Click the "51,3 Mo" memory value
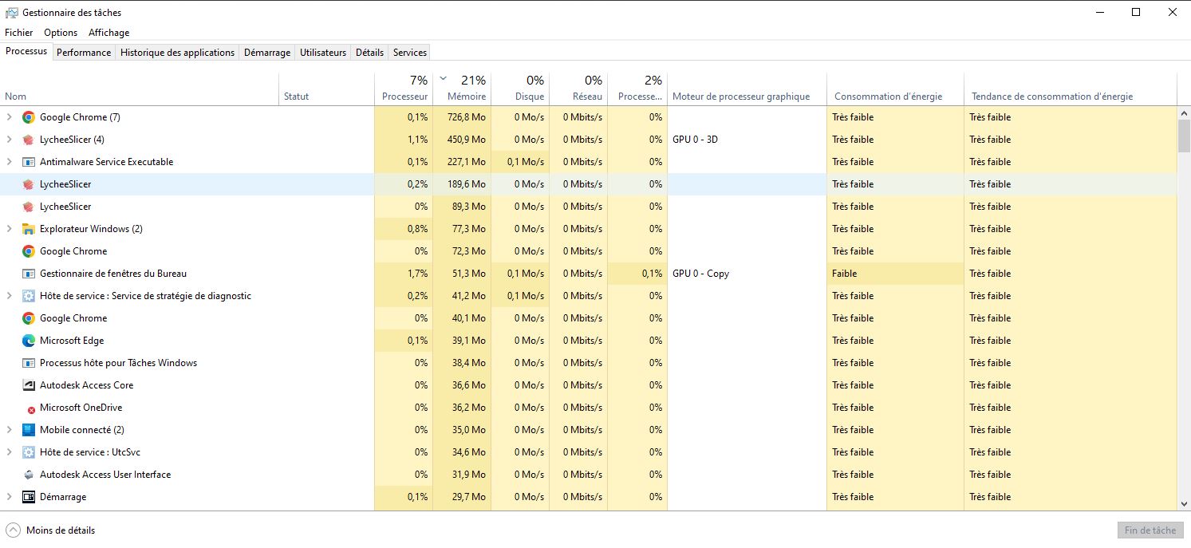This screenshot has height=548, width=1191. click(x=469, y=274)
